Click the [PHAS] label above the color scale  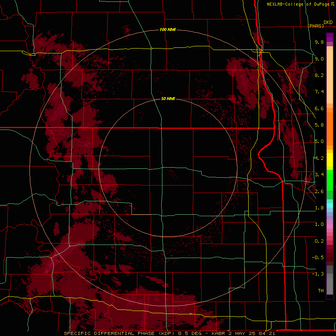click(315, 26)
